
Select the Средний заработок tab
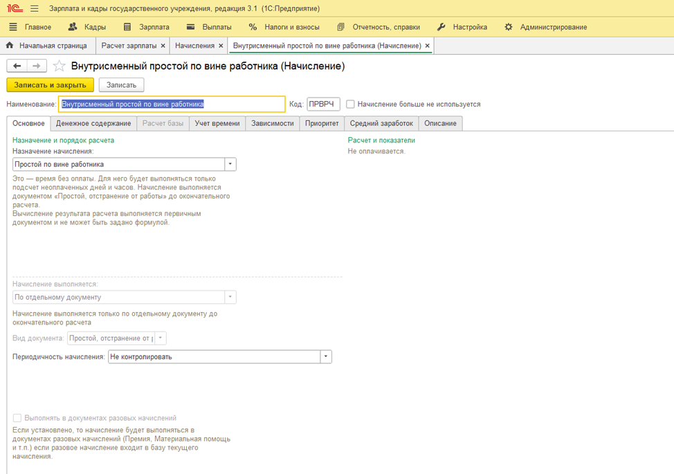click(381, 123)
